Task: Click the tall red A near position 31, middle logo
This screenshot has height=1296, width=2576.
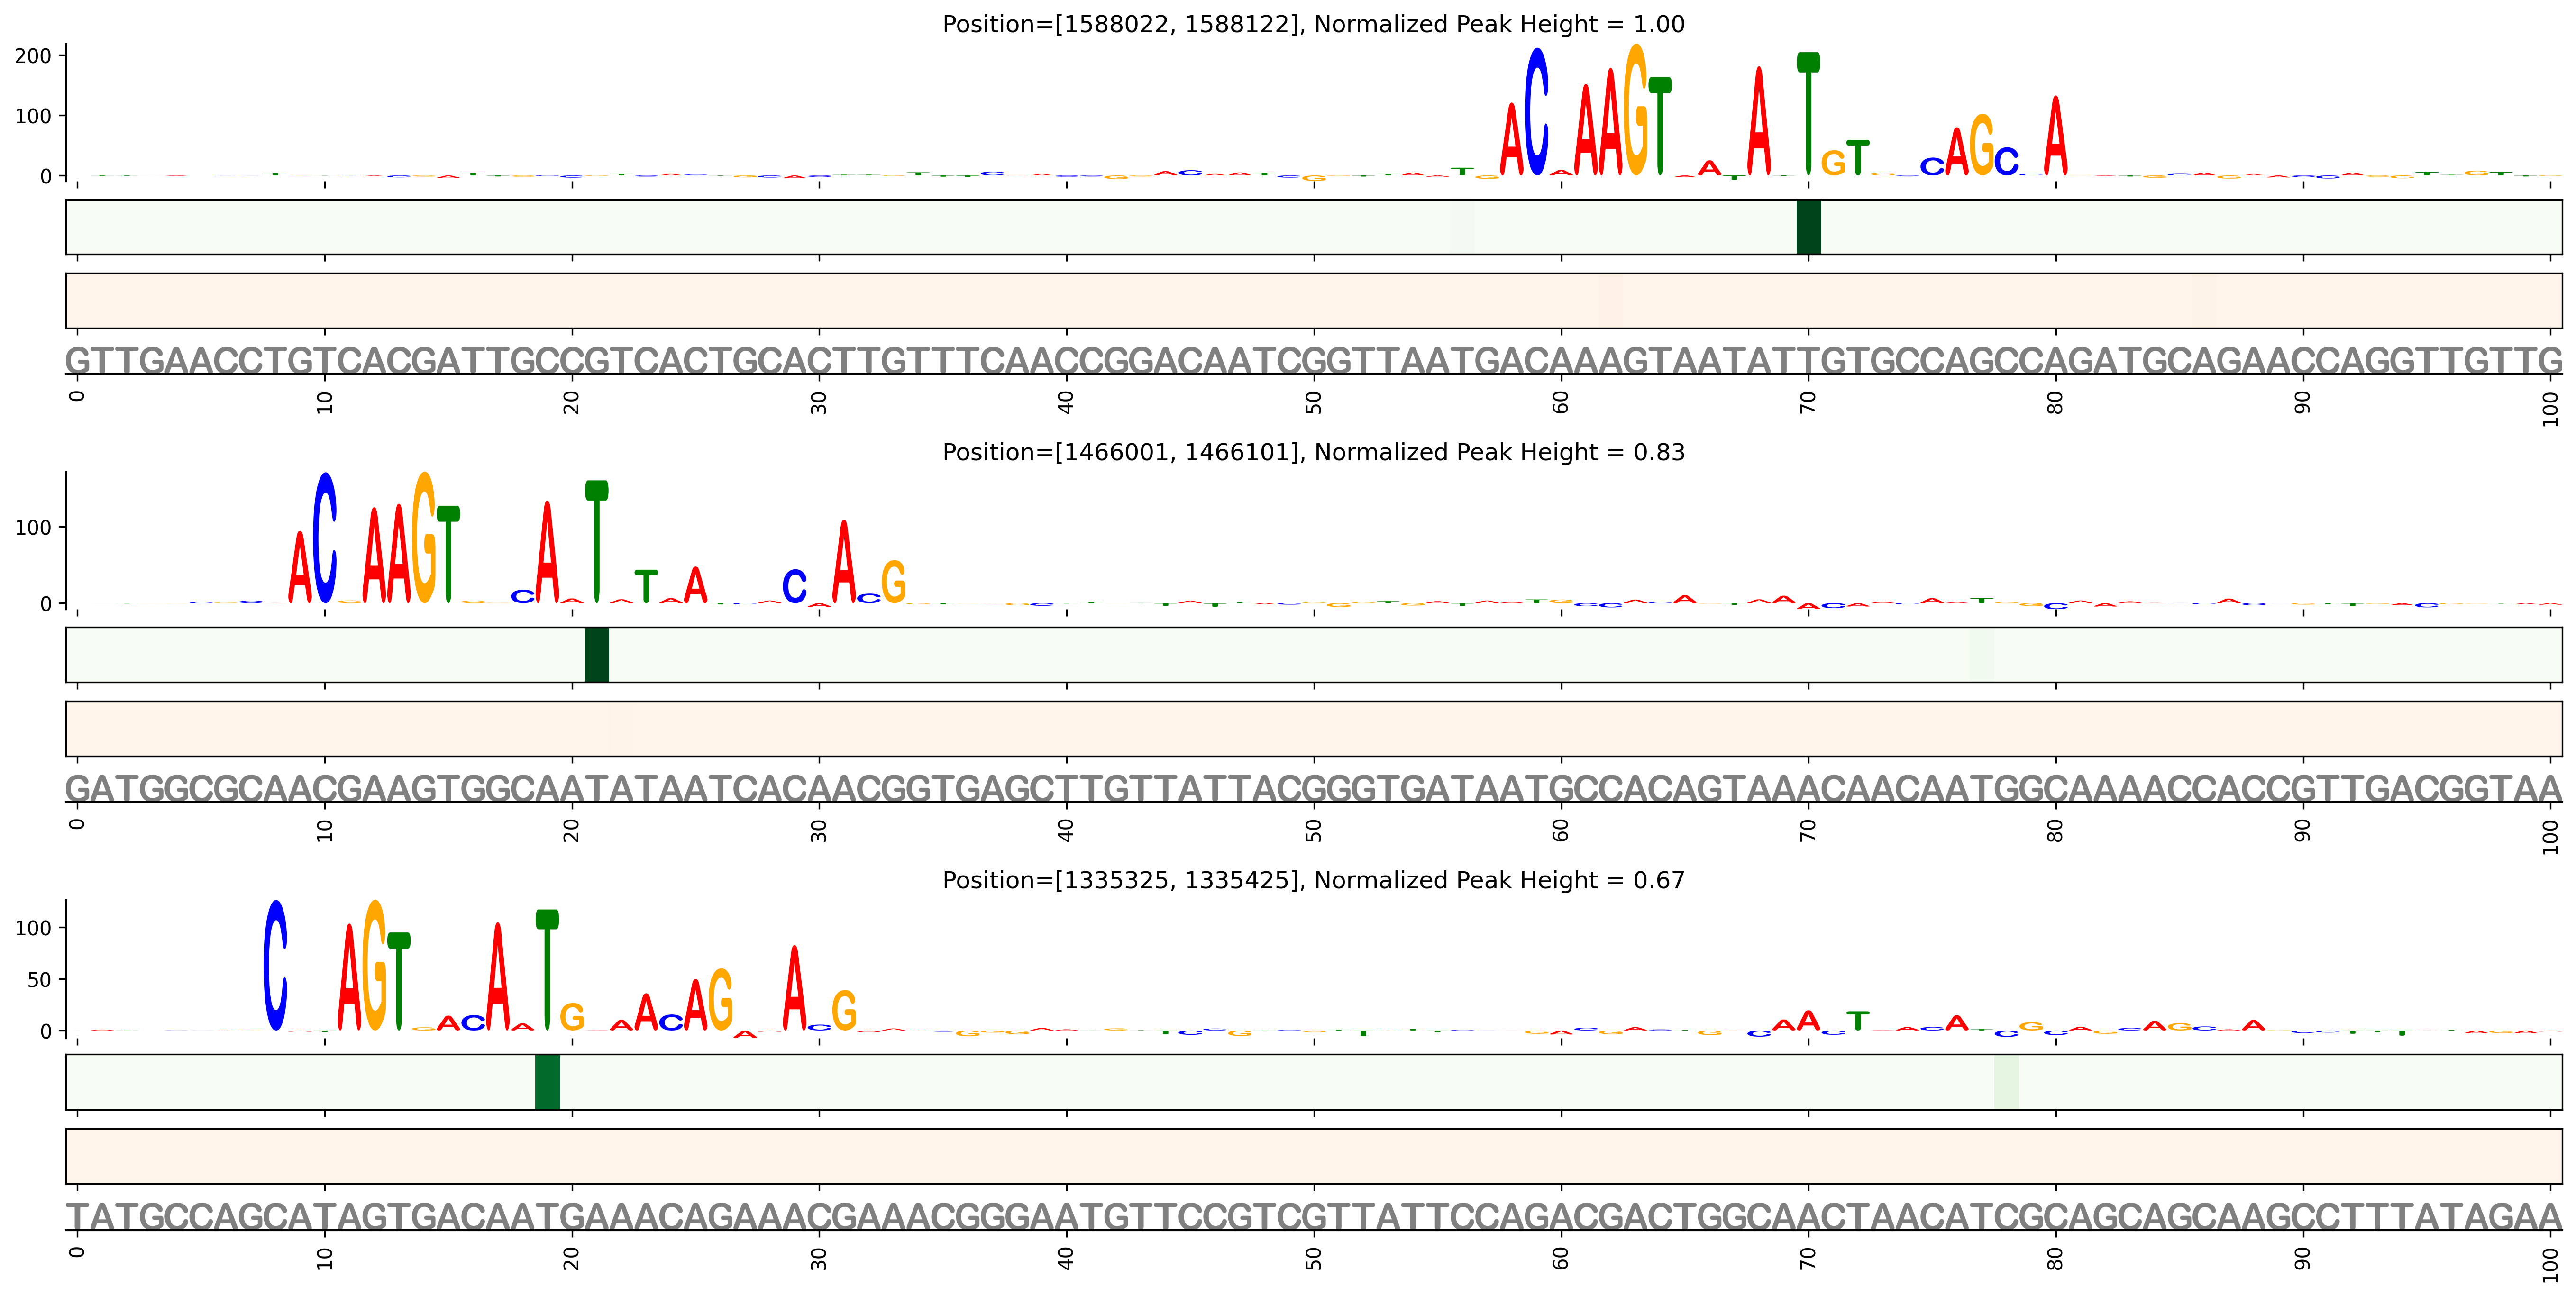Action: click(844, 562)
